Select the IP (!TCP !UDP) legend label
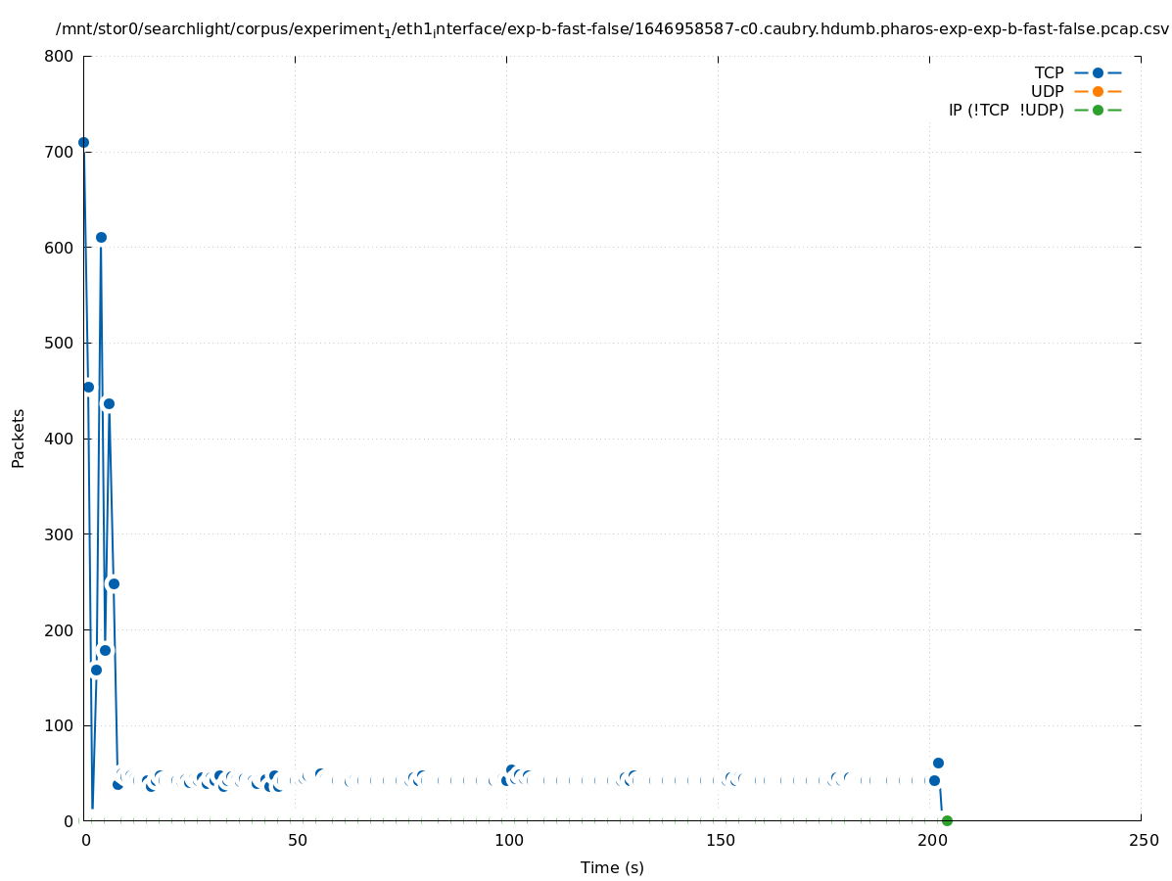 (1006, 111)
